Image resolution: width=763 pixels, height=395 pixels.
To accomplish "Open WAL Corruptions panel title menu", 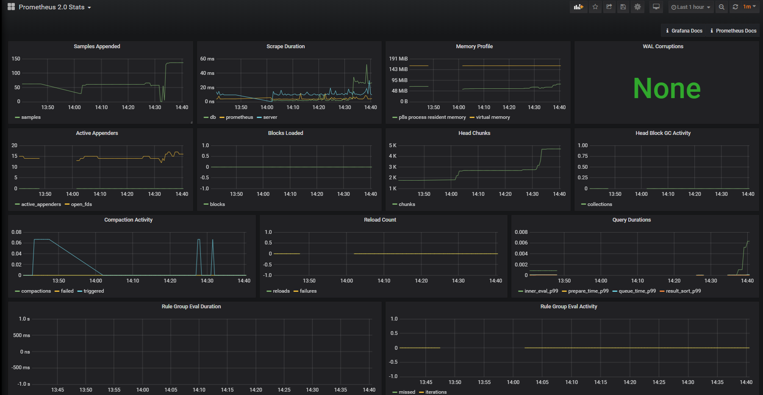I will 663,47.
